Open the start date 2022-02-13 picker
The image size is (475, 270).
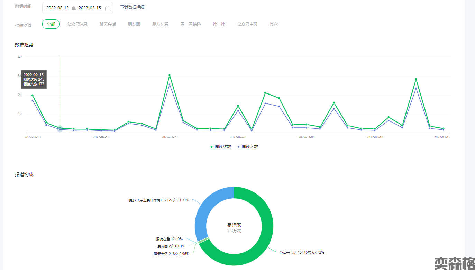point(57,8)
